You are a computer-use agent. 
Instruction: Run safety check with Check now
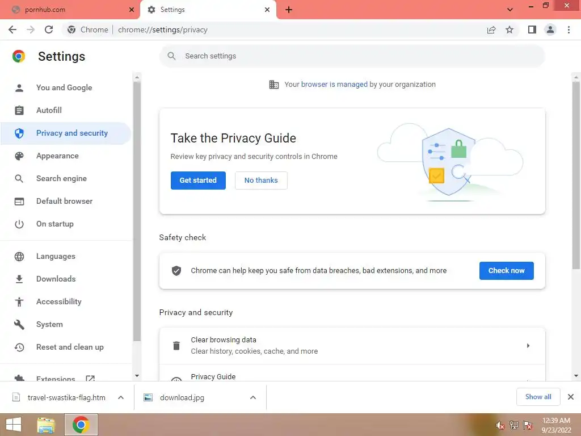(x=507, y=271)
